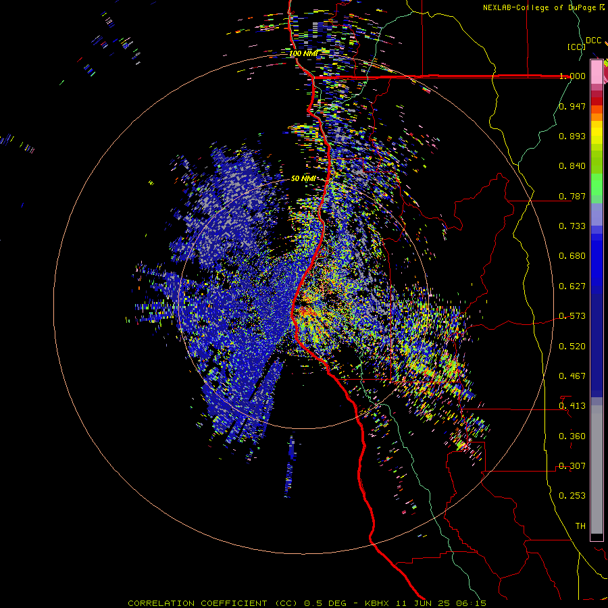Click the 0.893 scale value
This screenshot has width=608, height=608.
coord(572,136)
